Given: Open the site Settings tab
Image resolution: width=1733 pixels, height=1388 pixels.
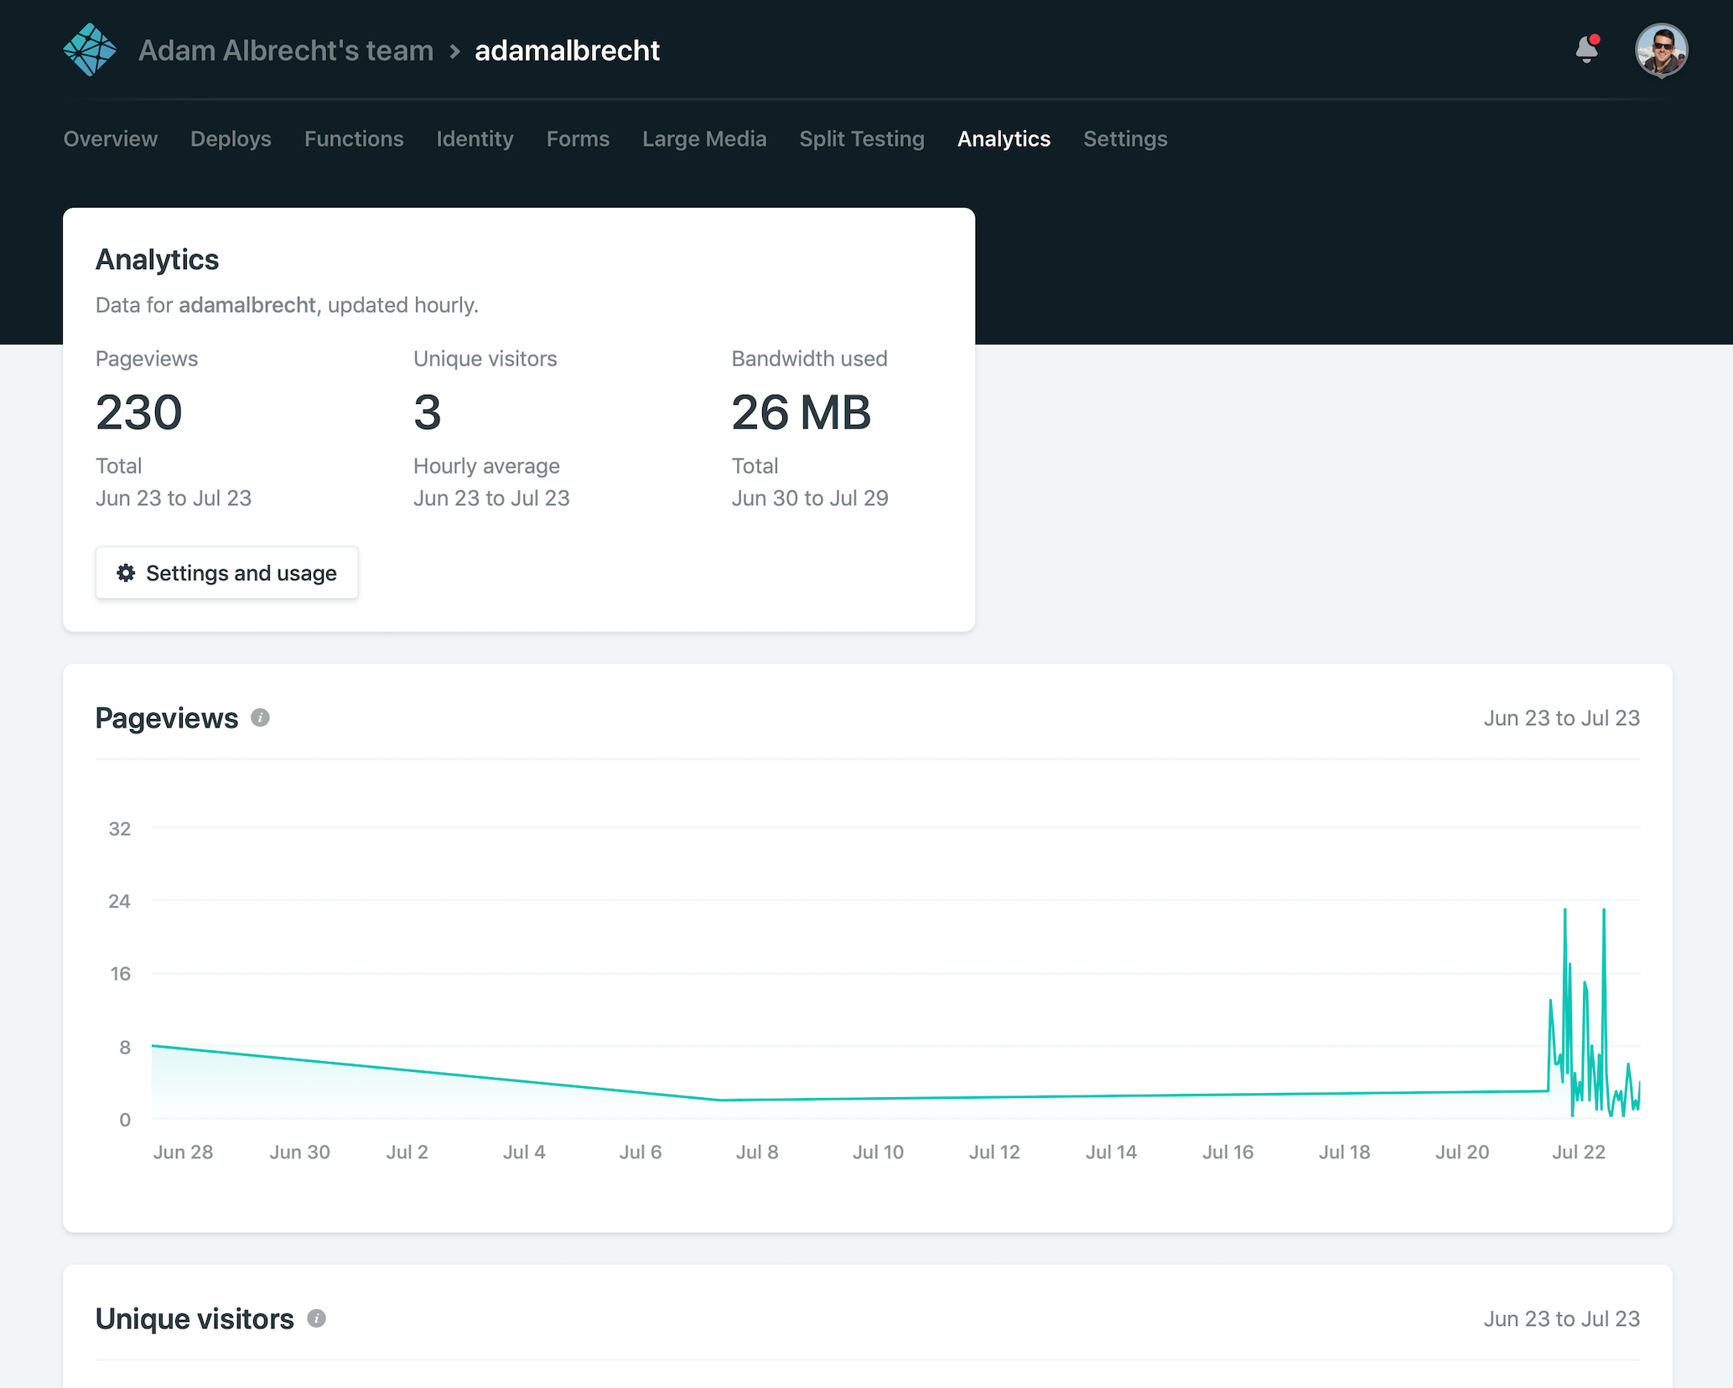Looking at the screenshot, I should pyautogui.click(x=1125, y=139).
